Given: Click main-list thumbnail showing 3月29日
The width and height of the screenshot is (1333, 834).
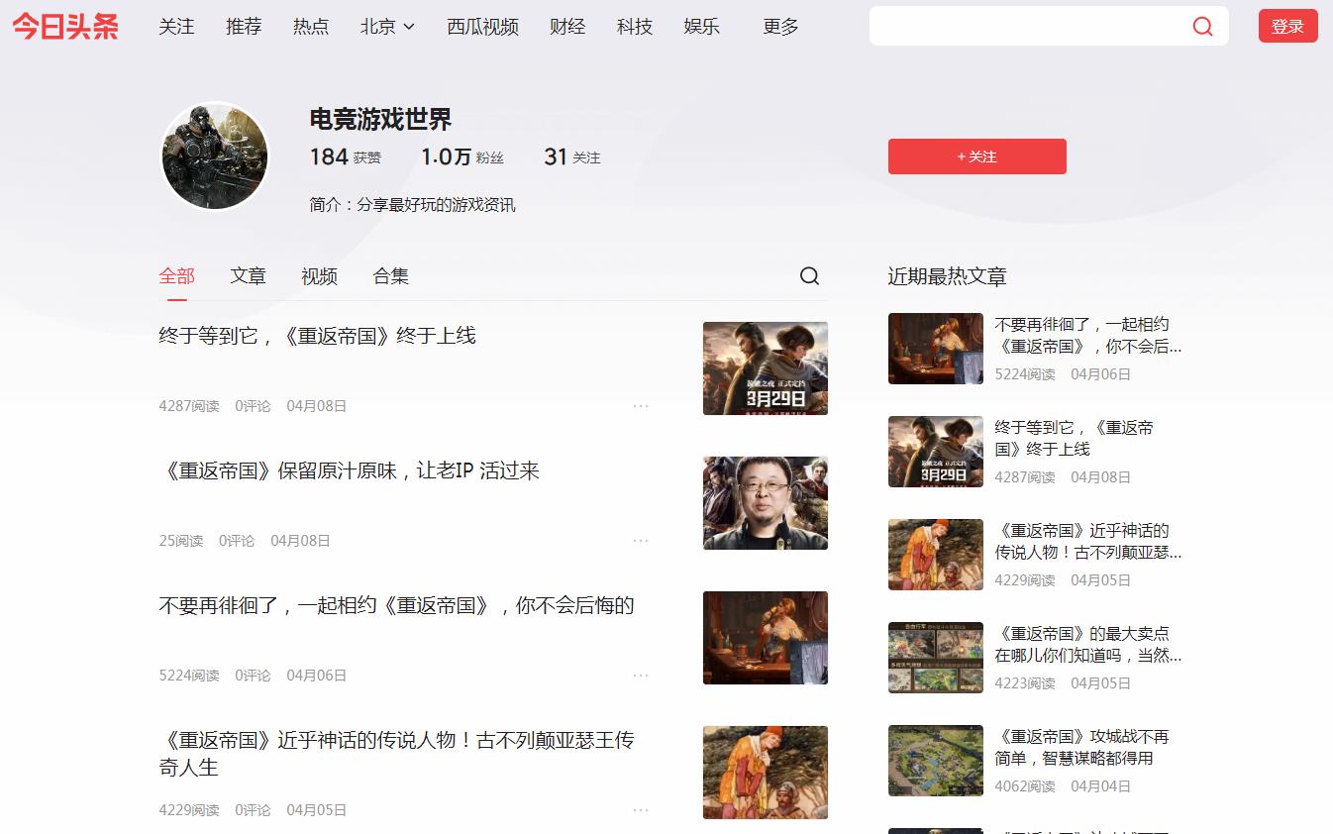Looking at the screenshot, I should (x=766, y=368).
